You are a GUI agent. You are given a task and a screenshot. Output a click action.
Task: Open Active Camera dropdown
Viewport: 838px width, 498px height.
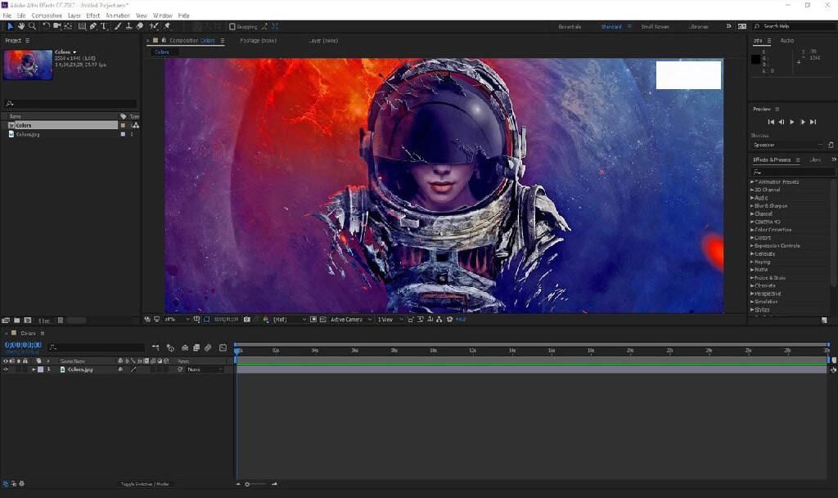click(x=351, y=319)
